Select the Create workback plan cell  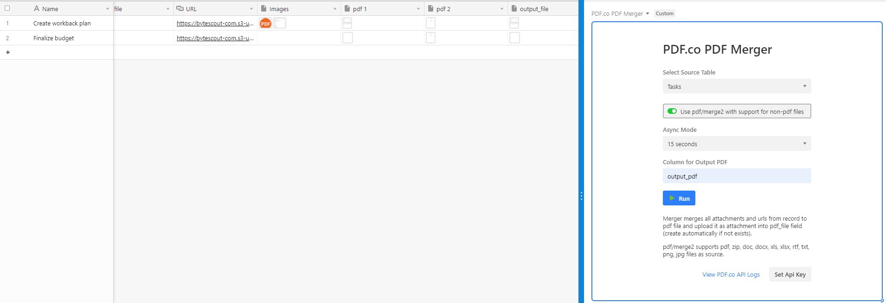tap(62, 23)
